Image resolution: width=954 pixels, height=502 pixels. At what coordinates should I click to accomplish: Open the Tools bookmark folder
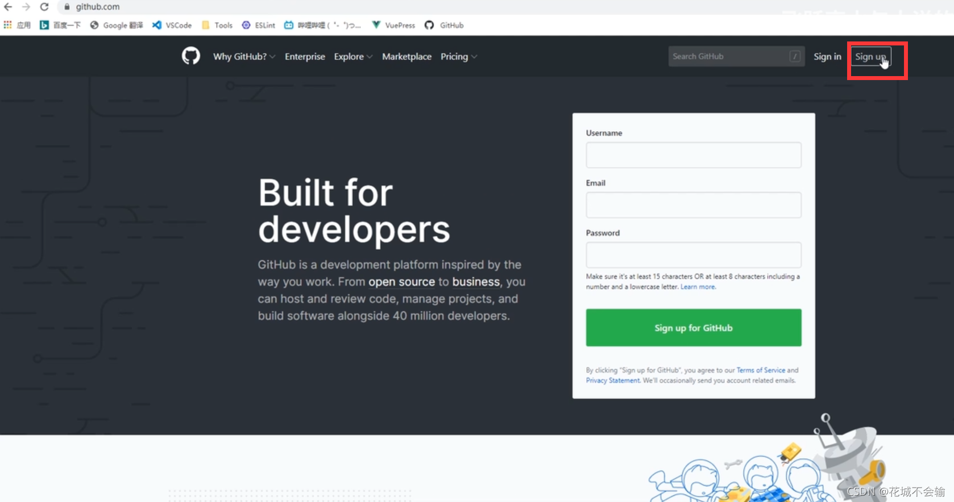coord(217,25)
